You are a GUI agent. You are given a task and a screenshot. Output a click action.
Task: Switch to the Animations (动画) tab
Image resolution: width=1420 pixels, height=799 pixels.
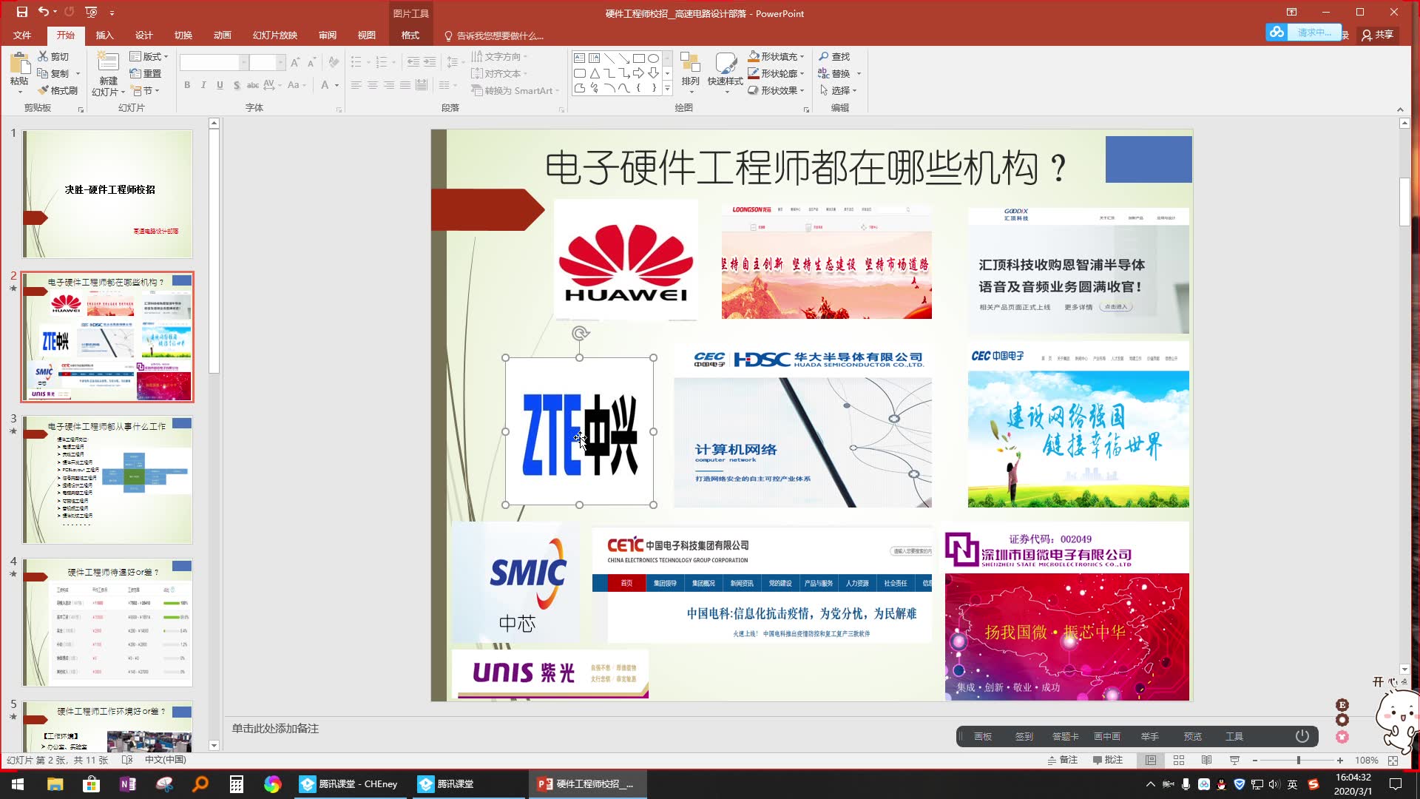(223, 35)
